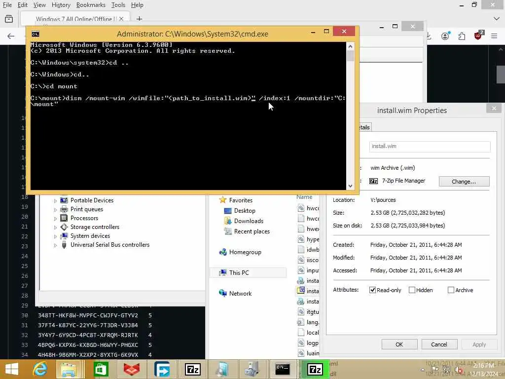The width and height of the screenshot is (505, 379).
Task: Click key 37FT4-K87YC-22YY6-7T3DR-V3J84 text
Action: click(x=88, y=325)
